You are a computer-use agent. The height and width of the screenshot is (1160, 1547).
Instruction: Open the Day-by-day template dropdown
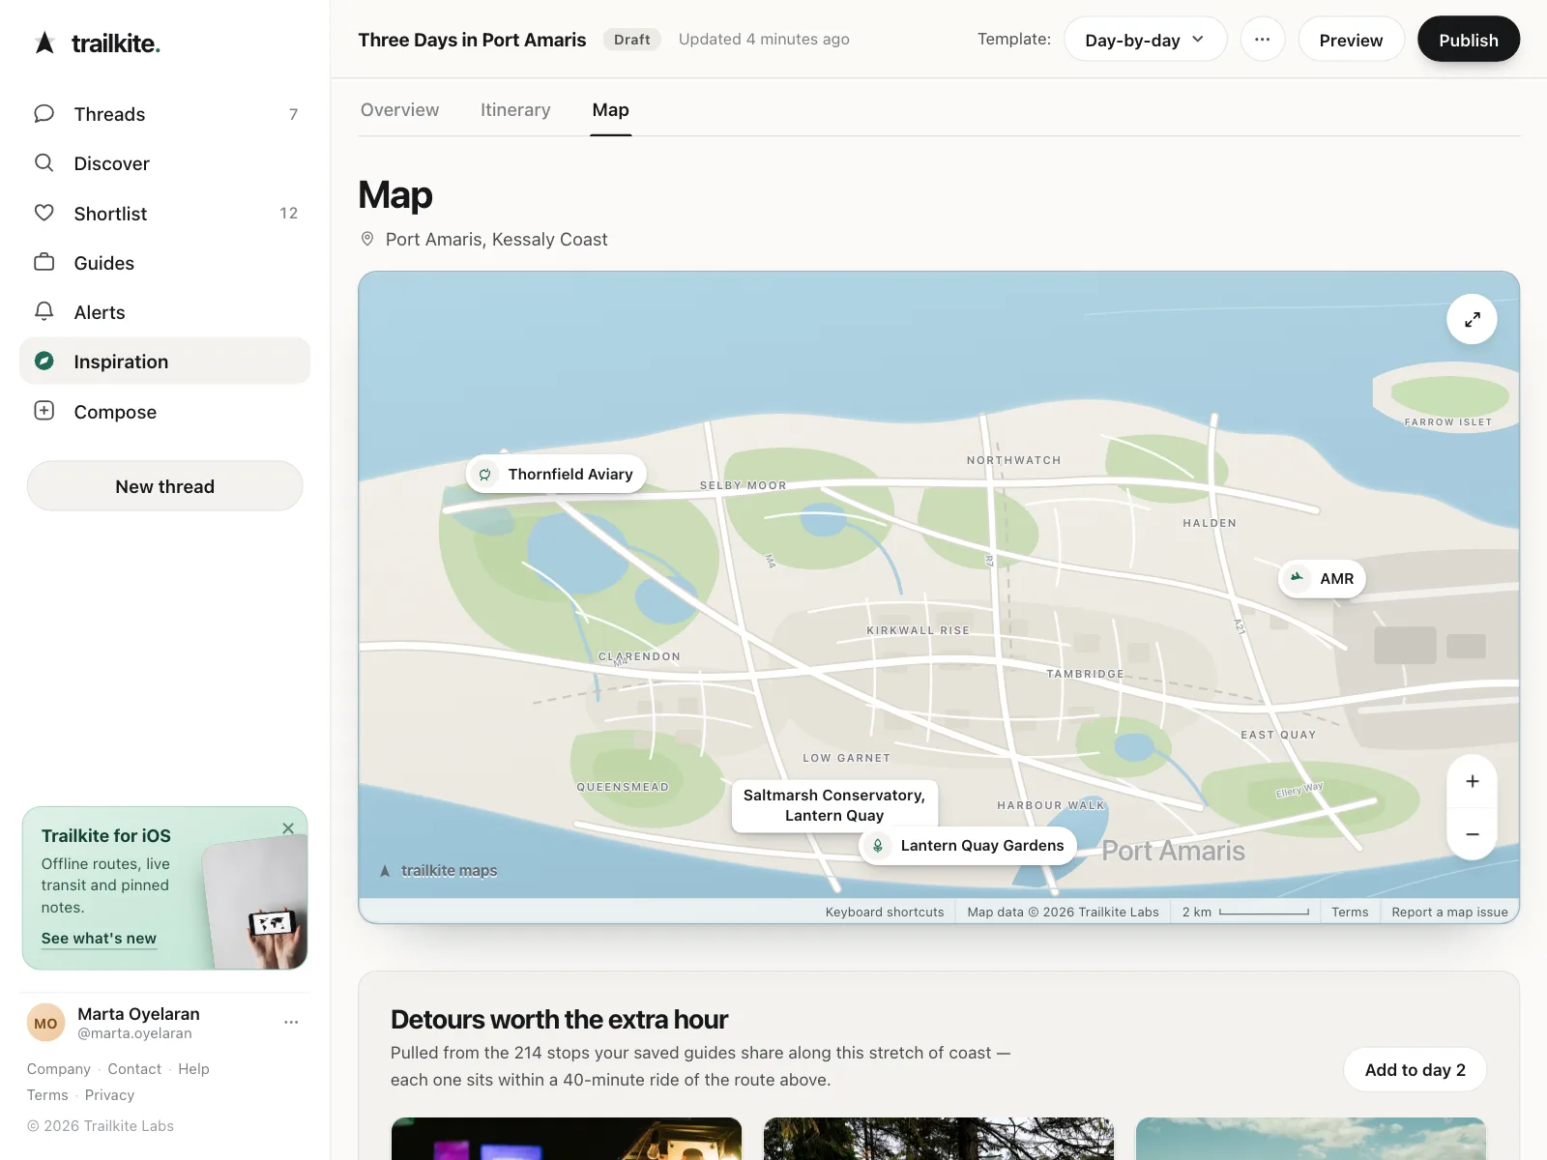1145,40
